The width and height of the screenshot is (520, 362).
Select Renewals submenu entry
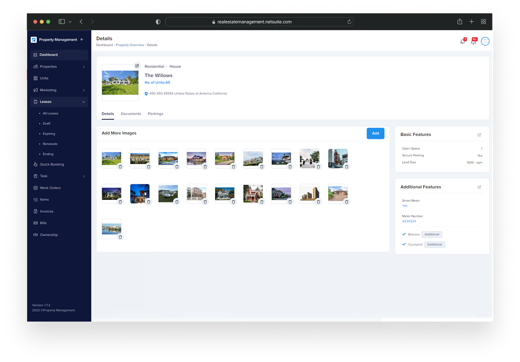pos(50,144)
